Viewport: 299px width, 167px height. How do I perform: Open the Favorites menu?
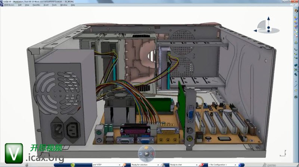36,5
